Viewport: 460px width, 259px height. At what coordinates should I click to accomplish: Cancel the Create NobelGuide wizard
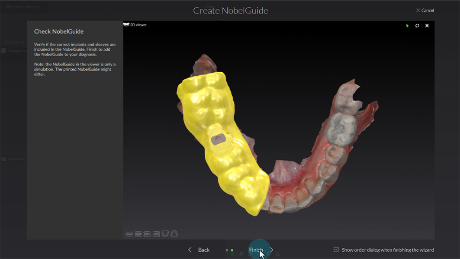coord(425,10)
